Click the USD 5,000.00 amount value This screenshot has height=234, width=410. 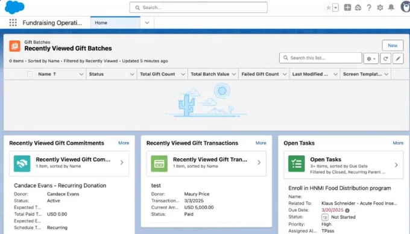199,208
